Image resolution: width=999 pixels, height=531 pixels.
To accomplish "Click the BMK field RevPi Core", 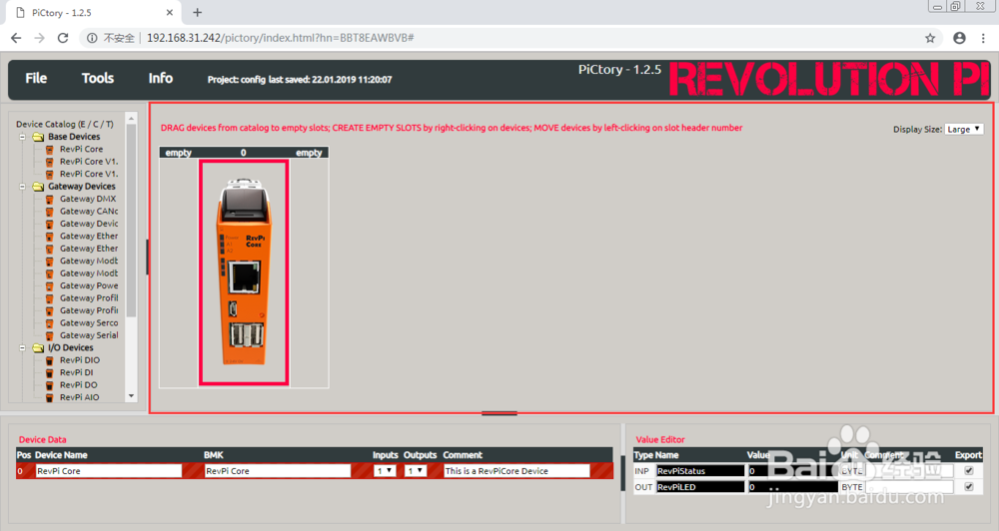I will [x=278, y=471].
